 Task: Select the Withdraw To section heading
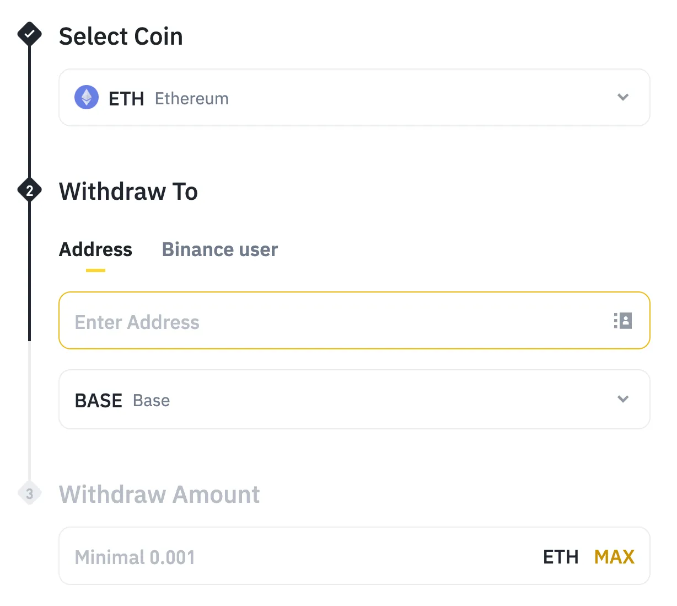pyautogui.click(x=128, y=192)
